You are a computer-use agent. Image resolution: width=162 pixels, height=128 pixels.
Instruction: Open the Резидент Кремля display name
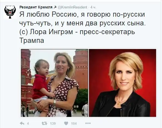[36, 7]
